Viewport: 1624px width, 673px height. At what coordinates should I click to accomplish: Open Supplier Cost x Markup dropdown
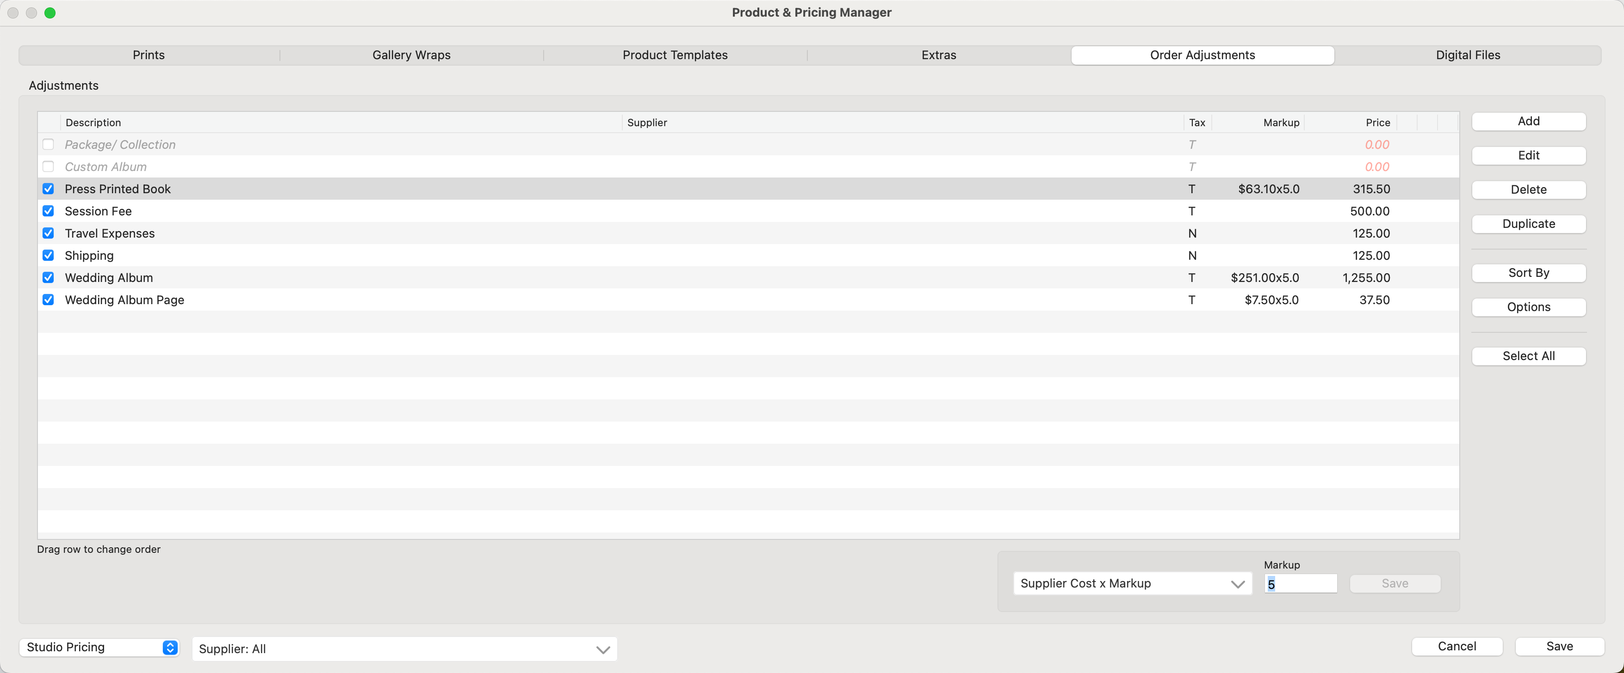pos(1132,584)
